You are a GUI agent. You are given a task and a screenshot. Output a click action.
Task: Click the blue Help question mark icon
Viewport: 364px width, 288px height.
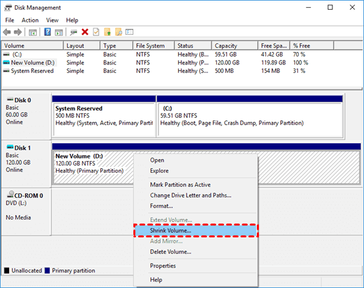coord(47,32)
